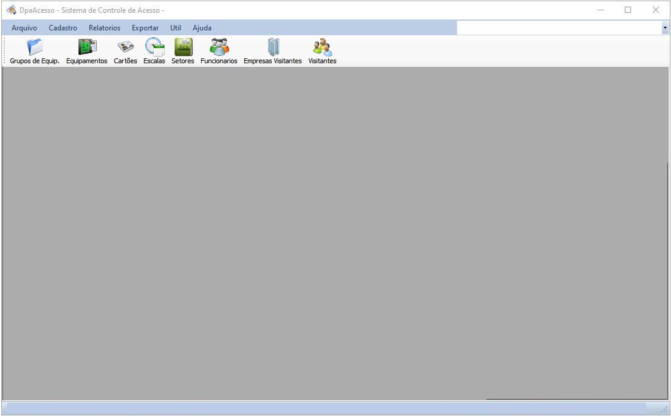Expand the Relatorios menu
The width and height of the screenshot is (671, 416).
tap(105, 28)
